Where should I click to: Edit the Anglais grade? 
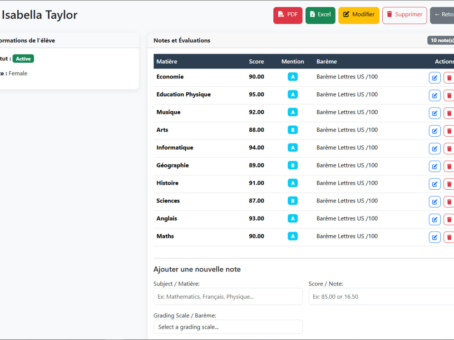pyautogui.click(x=434, y=220)
